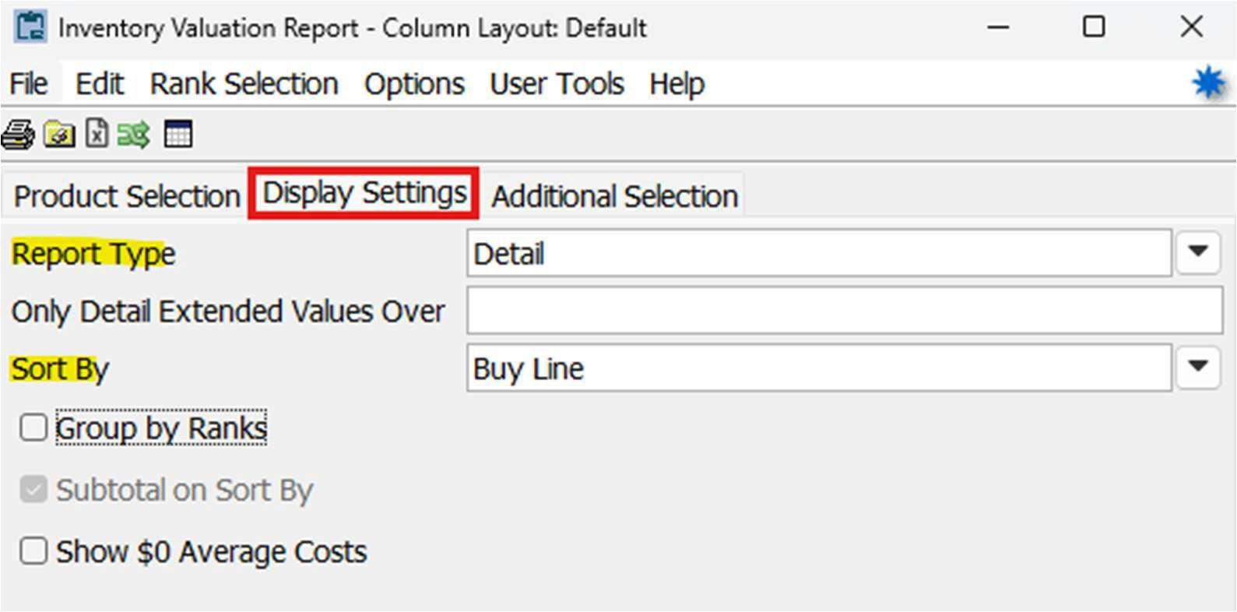This screenshot has height=612, width=1237.
Task: Enable the Group by Ranks checkbox
Action: (x=33, y=427)
